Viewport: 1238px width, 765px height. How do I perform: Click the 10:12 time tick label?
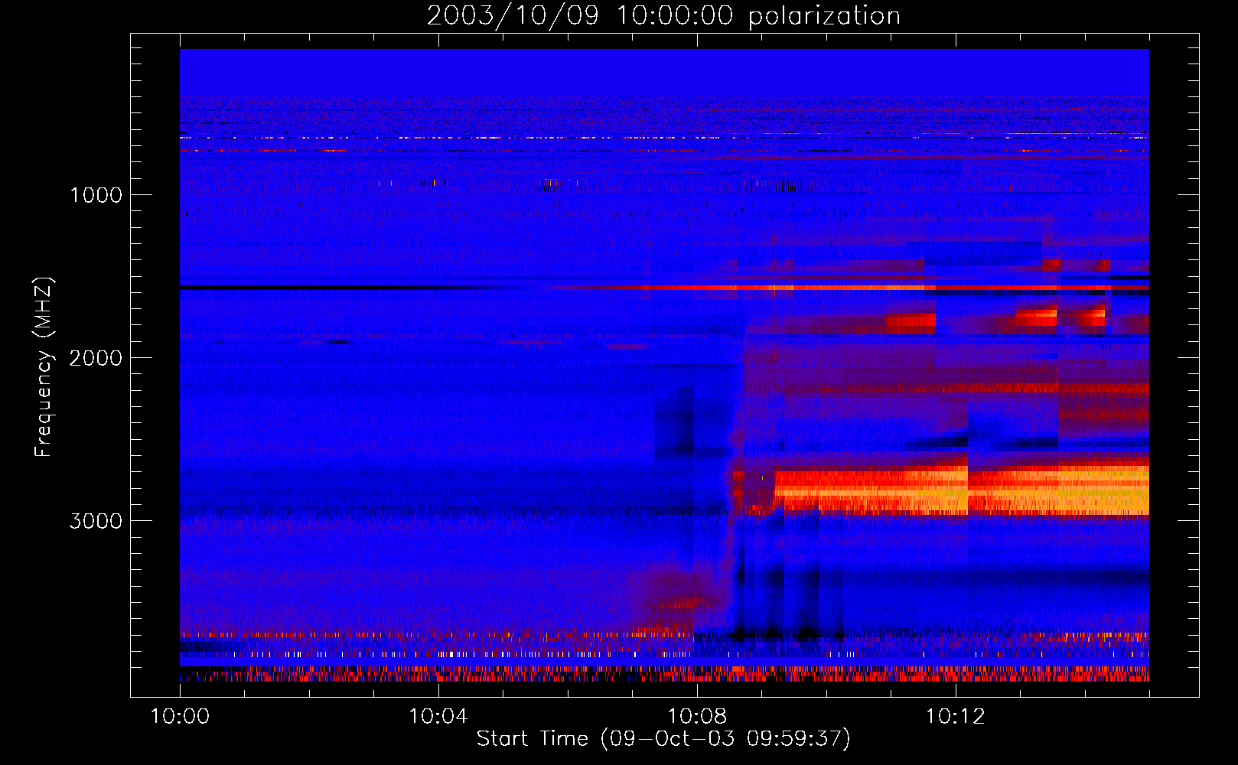(956, 717)
